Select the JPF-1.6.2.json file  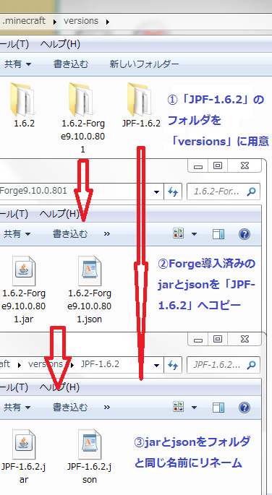point(90,457)
